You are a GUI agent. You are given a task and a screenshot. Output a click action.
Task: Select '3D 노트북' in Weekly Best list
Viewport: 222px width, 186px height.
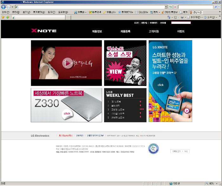click(x=116, y=102)
